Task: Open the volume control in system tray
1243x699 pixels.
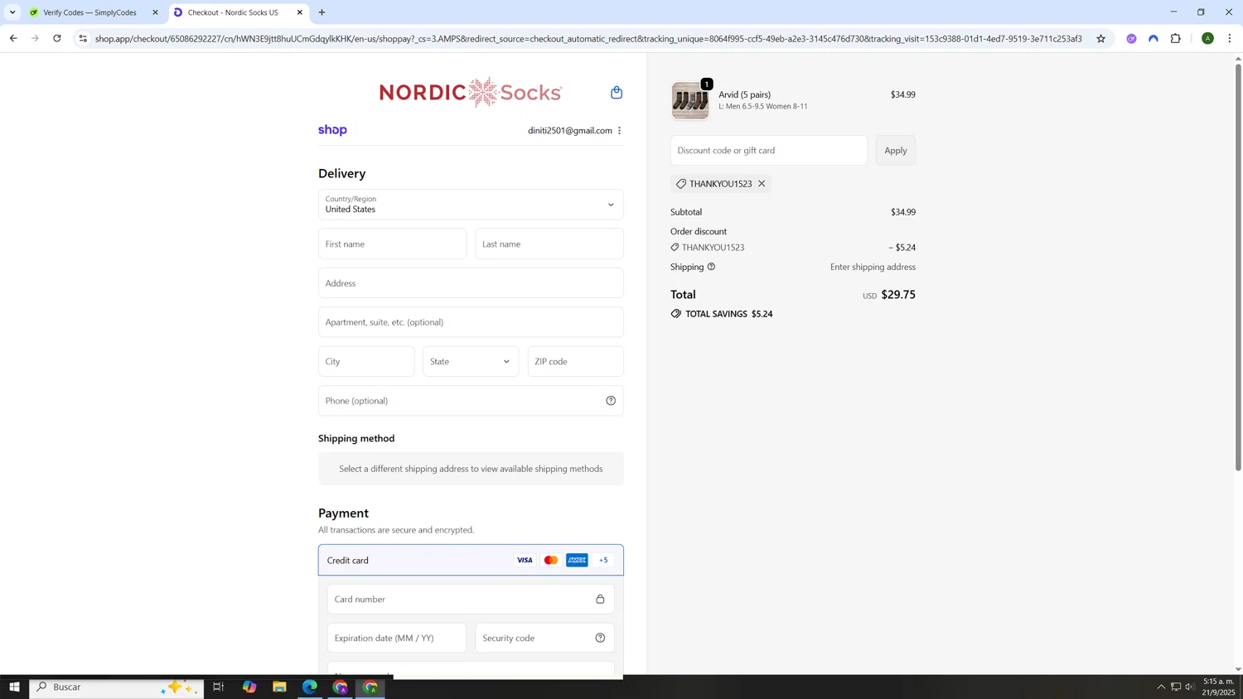Action: [1190, 687]
